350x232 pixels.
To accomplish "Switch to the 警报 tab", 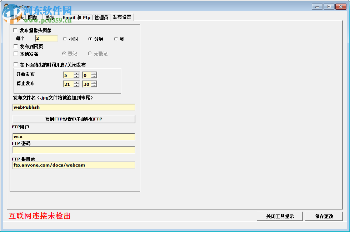I will [50, 18].
